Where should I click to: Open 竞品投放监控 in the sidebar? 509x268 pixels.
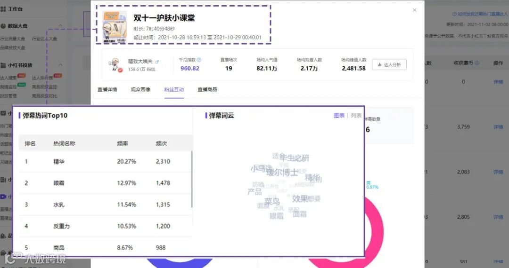point(44,87)
